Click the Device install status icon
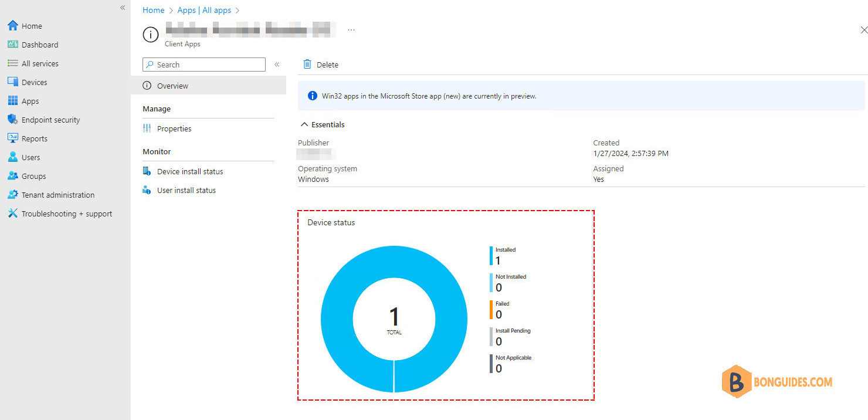The width and height of the screenshot is (868, 420). pyautogui.click(x=147, y=171)
